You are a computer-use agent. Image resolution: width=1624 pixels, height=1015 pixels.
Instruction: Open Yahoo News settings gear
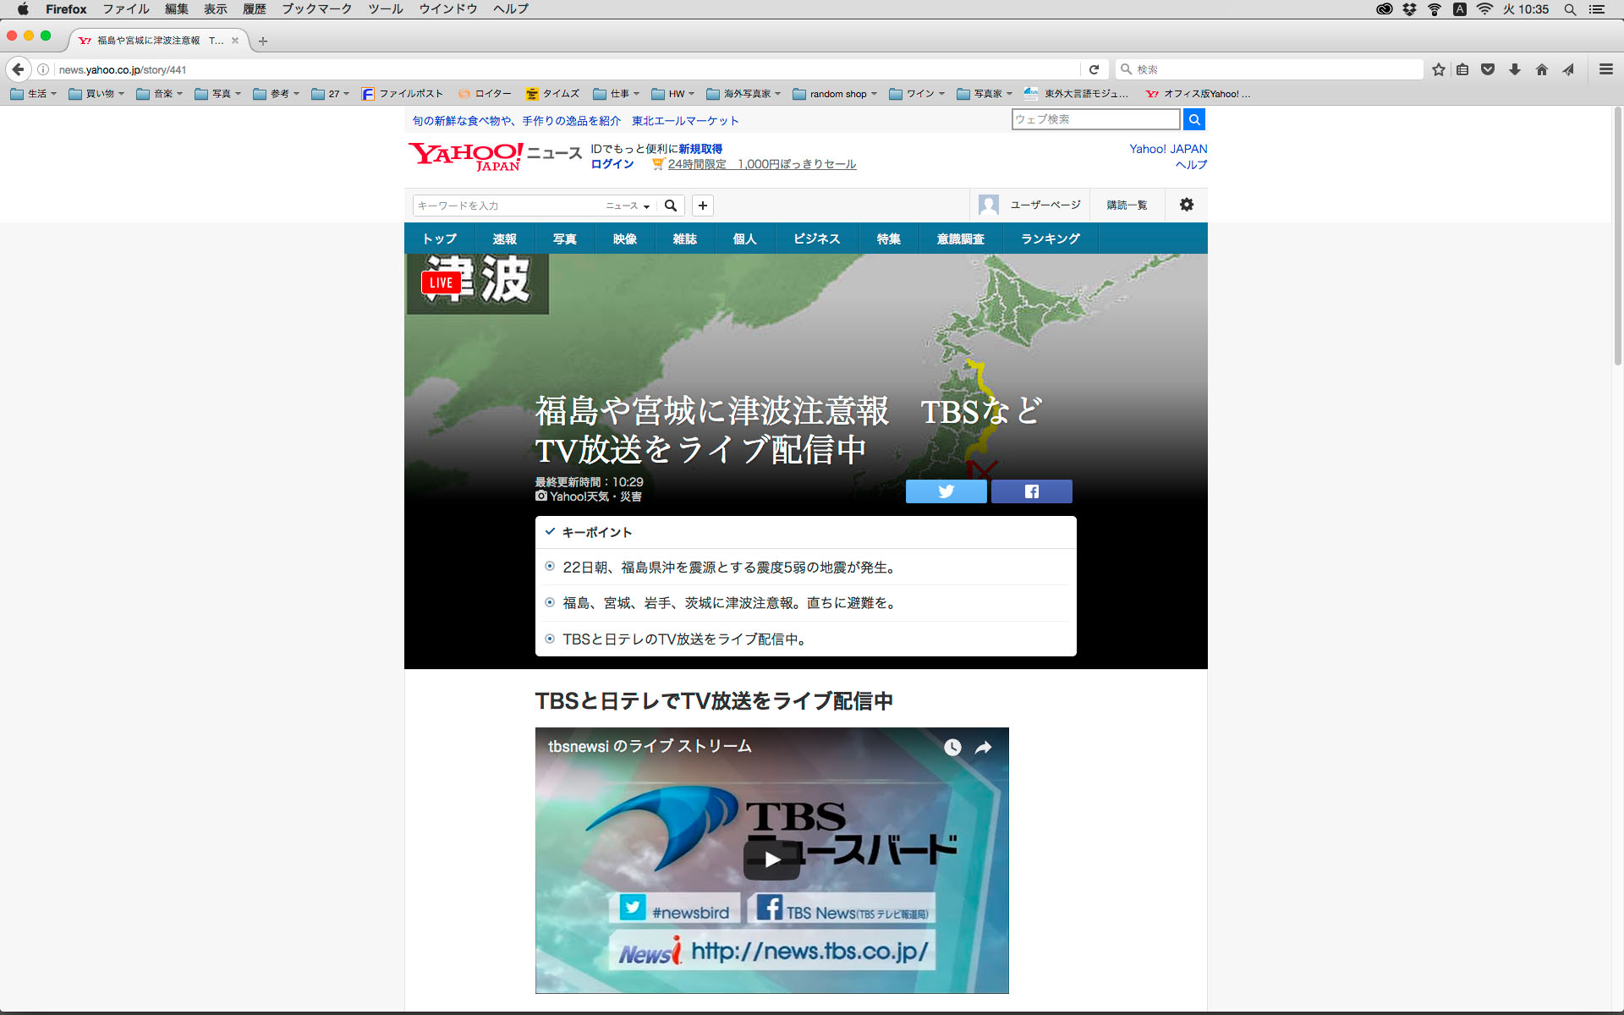[1186, 205]
